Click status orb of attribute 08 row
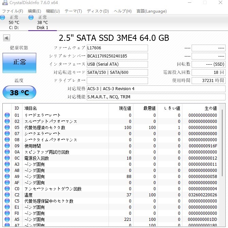Image resolution: width=228 pixels, height=228 pixels. pyautogui.click(x=7, y=140)
